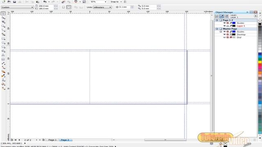Select the Dimension tool
The width and height of the screenshot is (262, 147).
(3, 63)
